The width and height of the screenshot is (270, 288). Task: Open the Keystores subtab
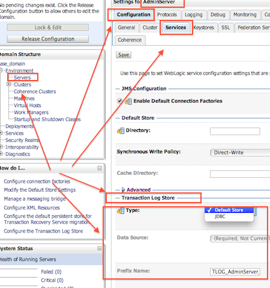[x=204, y=28]
